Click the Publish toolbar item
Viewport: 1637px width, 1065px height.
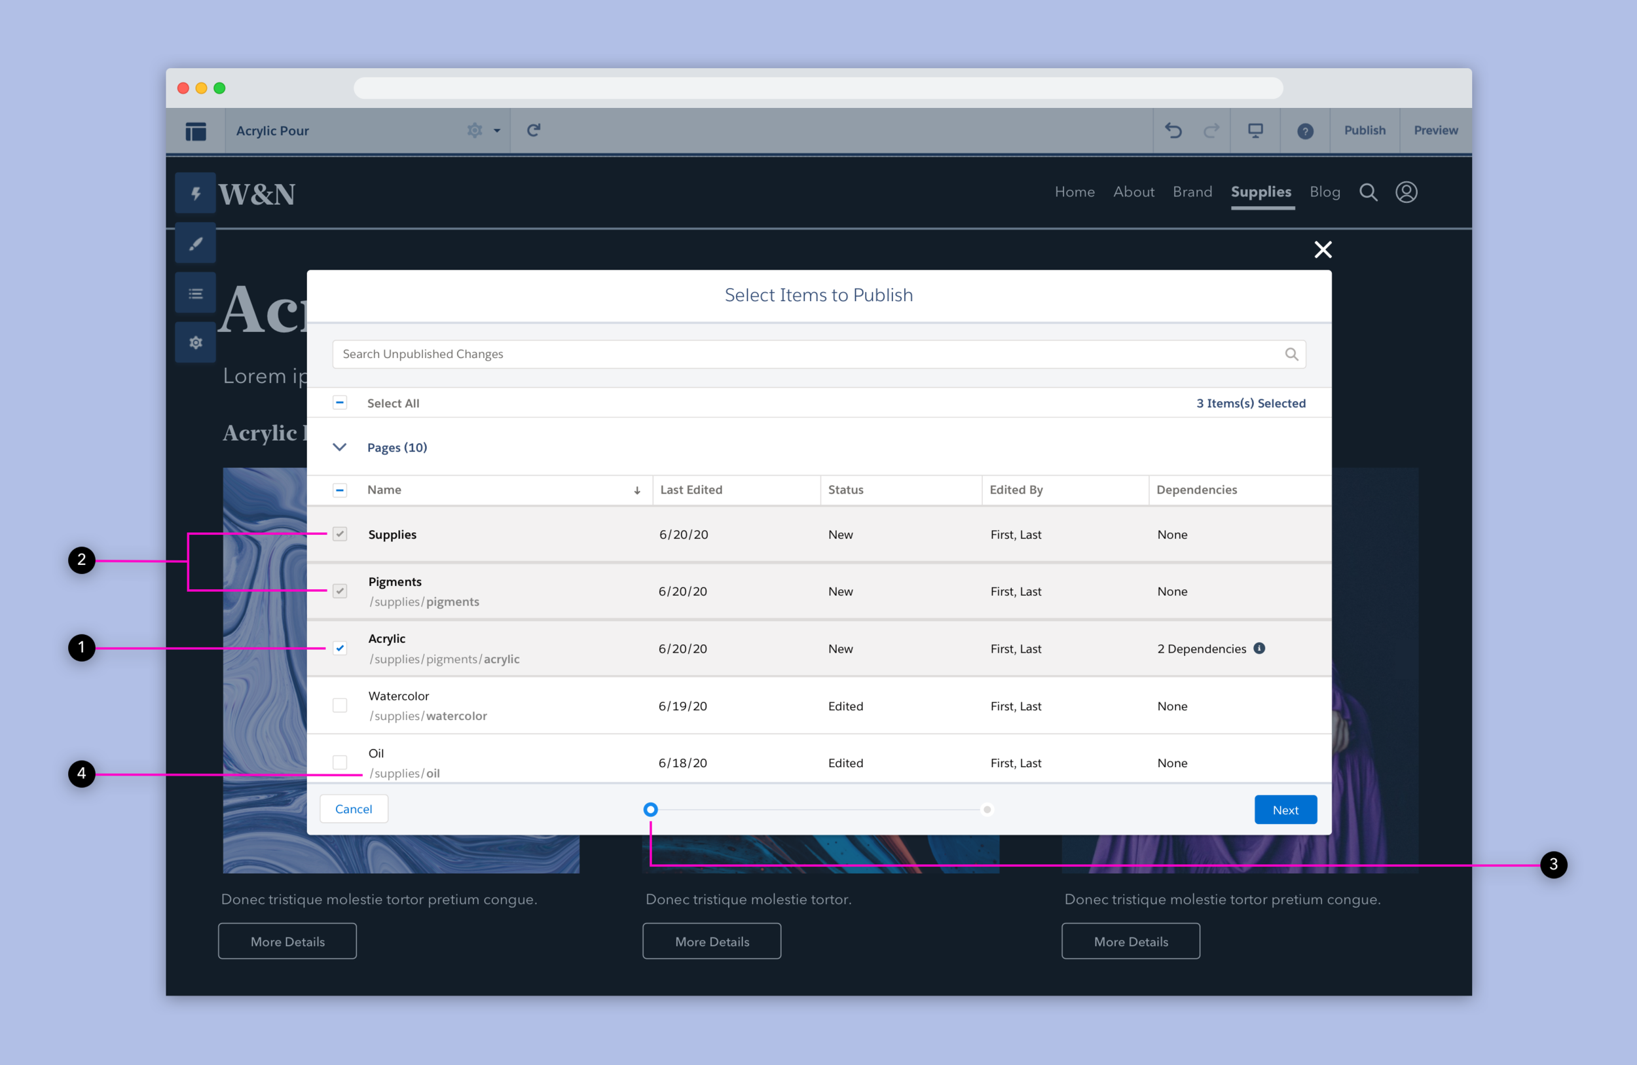click(x=1365, y=130)
